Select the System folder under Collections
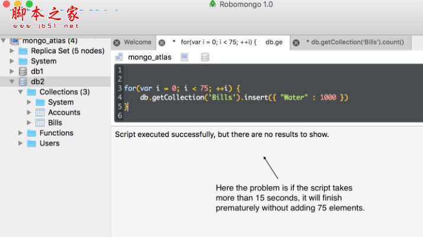 [x=60, y=102]
